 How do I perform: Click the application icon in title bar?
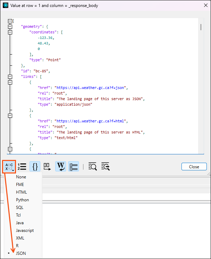tap(6, 5)
